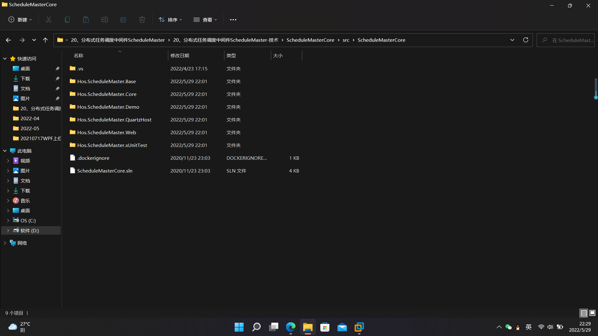
Task: Open the 新建 (New) dropdown
Action: point(20,20)
